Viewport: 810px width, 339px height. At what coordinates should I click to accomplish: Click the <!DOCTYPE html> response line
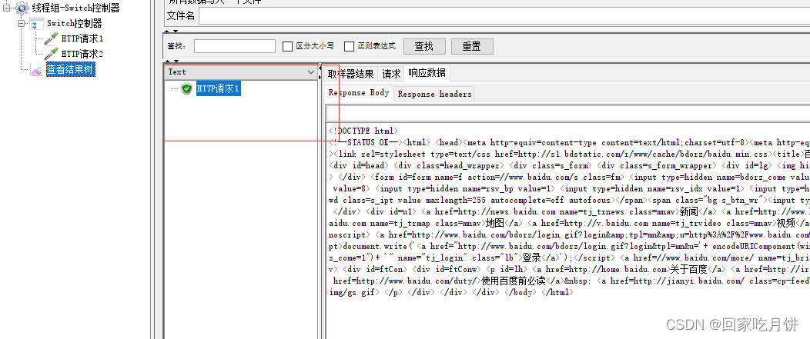tap(363, 131)
